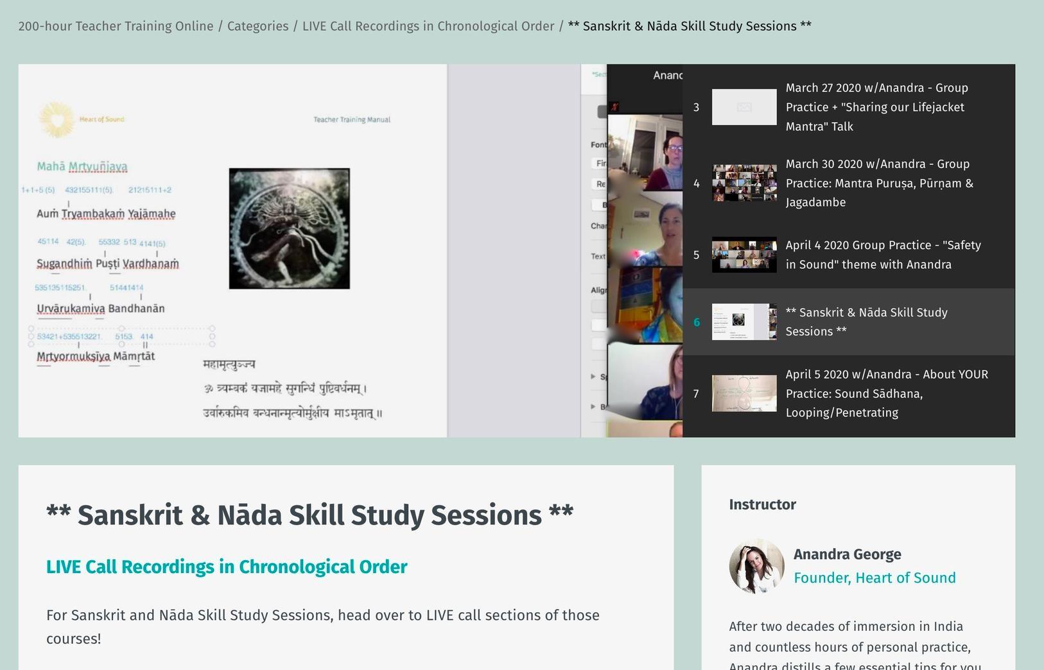Click the Founder, Heart of Sound link
This screenshot has width=1044, height=670.
coord(874,578)
